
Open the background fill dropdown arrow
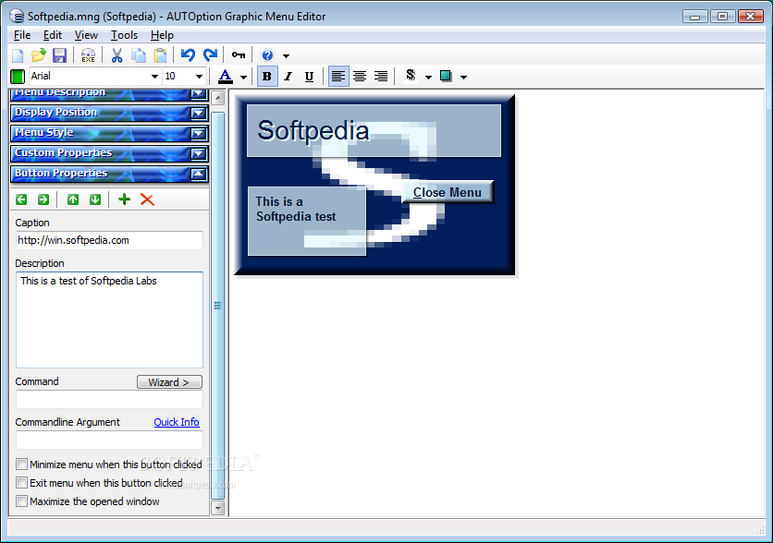pyautogui.click(x=463, y=78)
